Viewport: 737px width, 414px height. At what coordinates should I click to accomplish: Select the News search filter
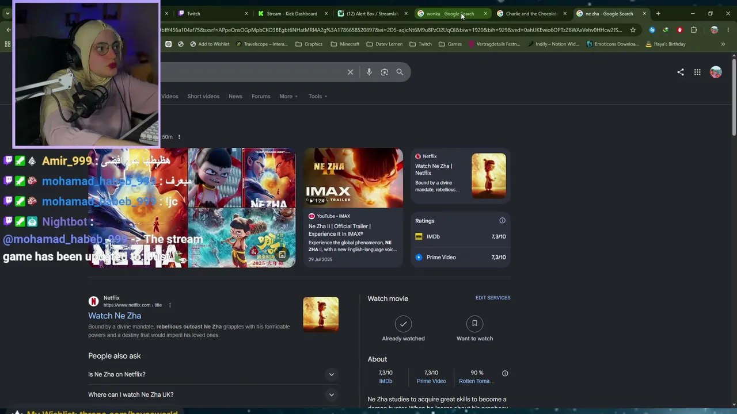(235, 96)
